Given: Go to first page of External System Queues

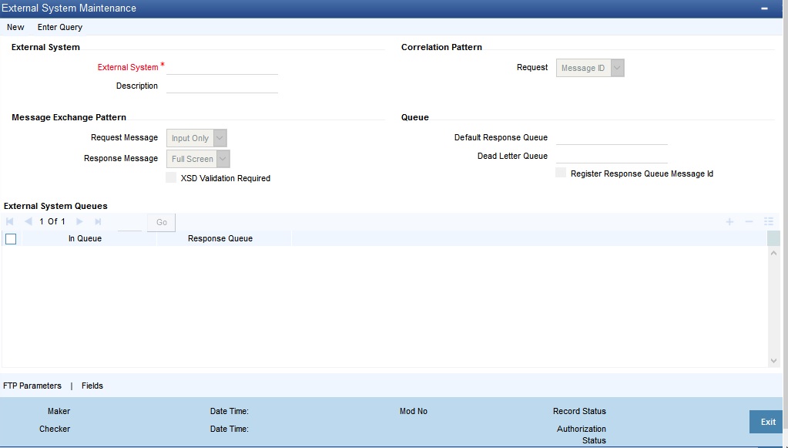Looking at the screenshot, I should [9, 222].
